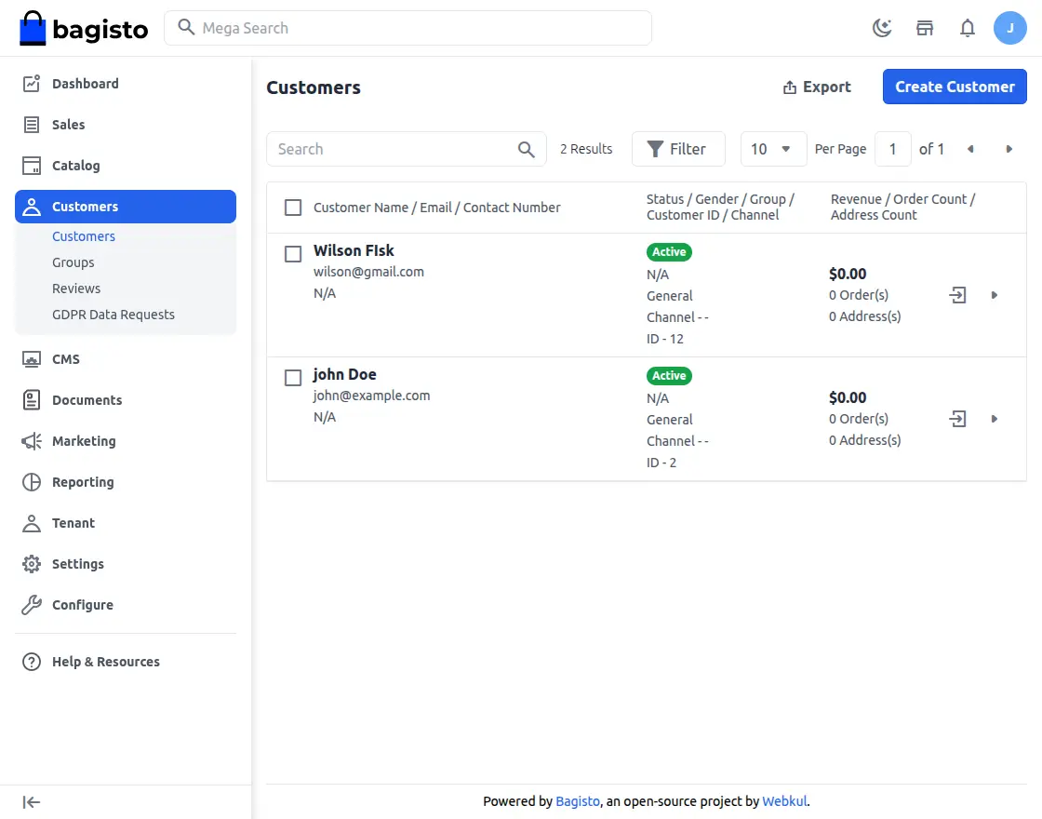Image resolution: width=1042 pixels, height=819 pixels.
Task: Open the Reporting menu label
Action: (83, 482)
